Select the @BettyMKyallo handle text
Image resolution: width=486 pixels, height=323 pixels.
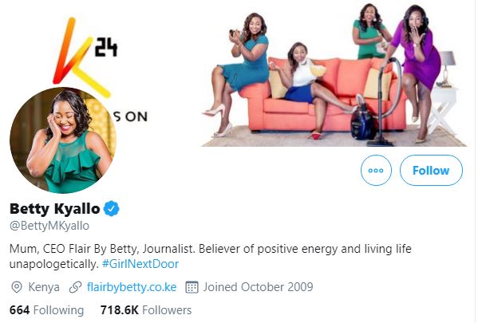tap(49, 226)
